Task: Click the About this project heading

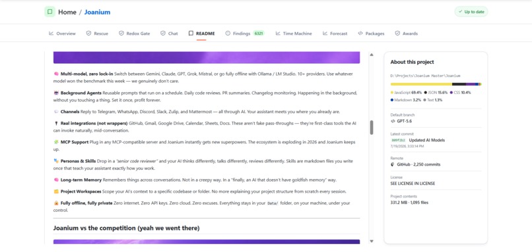Action: coord(412,62)
